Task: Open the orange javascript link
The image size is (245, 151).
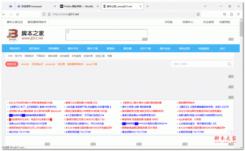Action: 51,64
